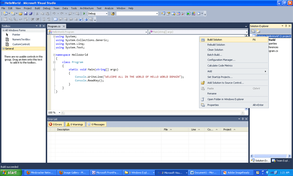Click the Open File folder icon
Image resolution: width=293 pixels, height=176 pixels.
21,14
